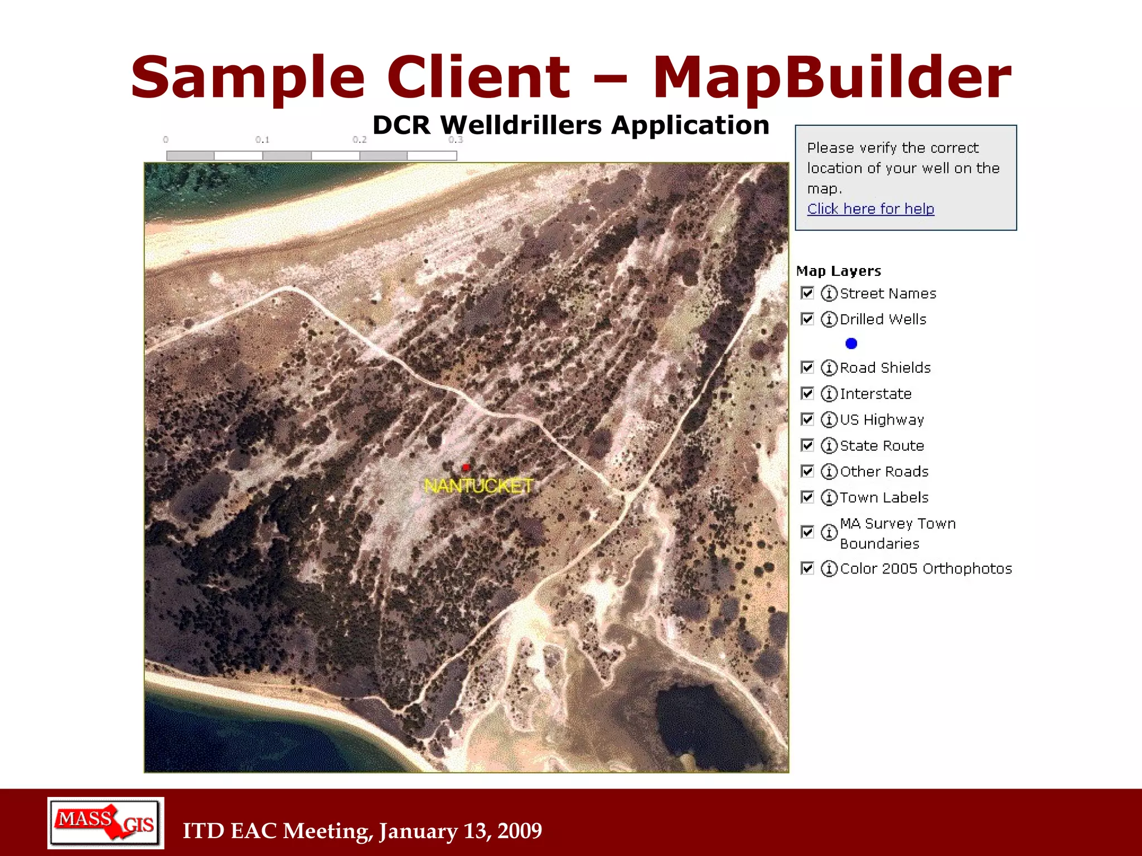Click 'DCR Welldrillers Application' subtitle
Viewport: 1142px width, 856px height.
tap(571, 125)
